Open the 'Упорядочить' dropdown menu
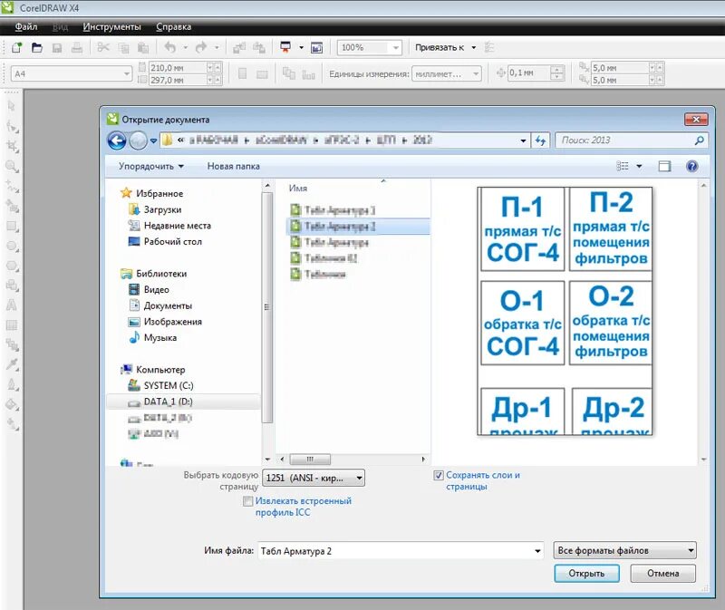Viewport: 725px width, 610px height. [x=151, y=167]
